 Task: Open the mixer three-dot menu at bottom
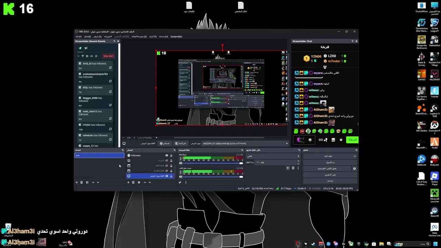coord(186,182)
